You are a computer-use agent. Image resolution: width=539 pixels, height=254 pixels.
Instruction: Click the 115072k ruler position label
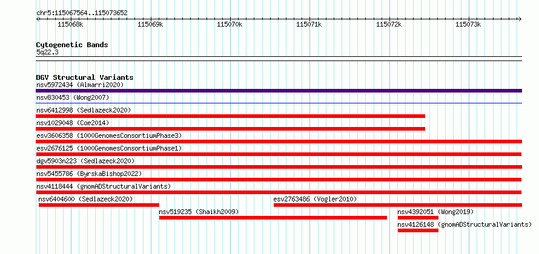[389, 24]
